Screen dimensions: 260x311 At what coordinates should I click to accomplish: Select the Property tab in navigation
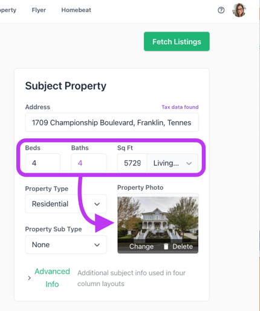pos(8,10)
